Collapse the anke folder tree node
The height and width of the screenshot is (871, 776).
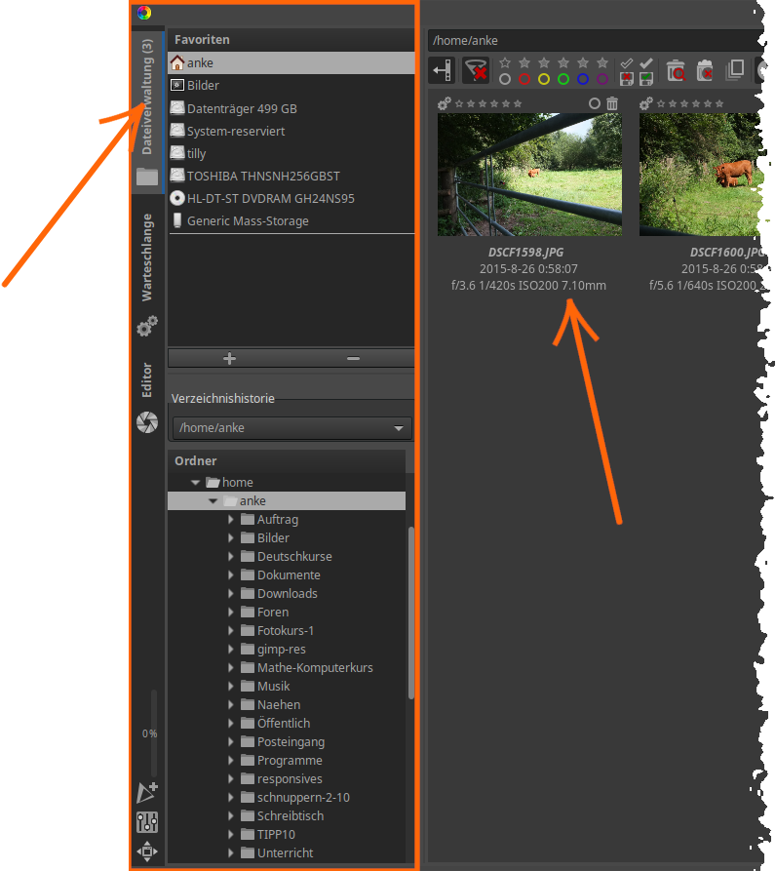coord(213,501)
